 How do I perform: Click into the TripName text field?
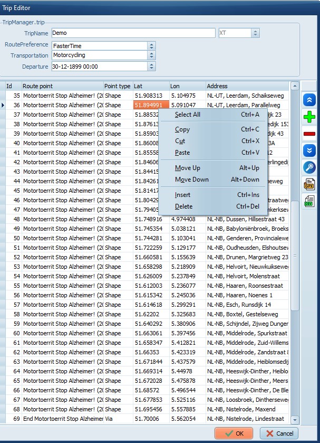pyautogui.click(x=133, y=33)
